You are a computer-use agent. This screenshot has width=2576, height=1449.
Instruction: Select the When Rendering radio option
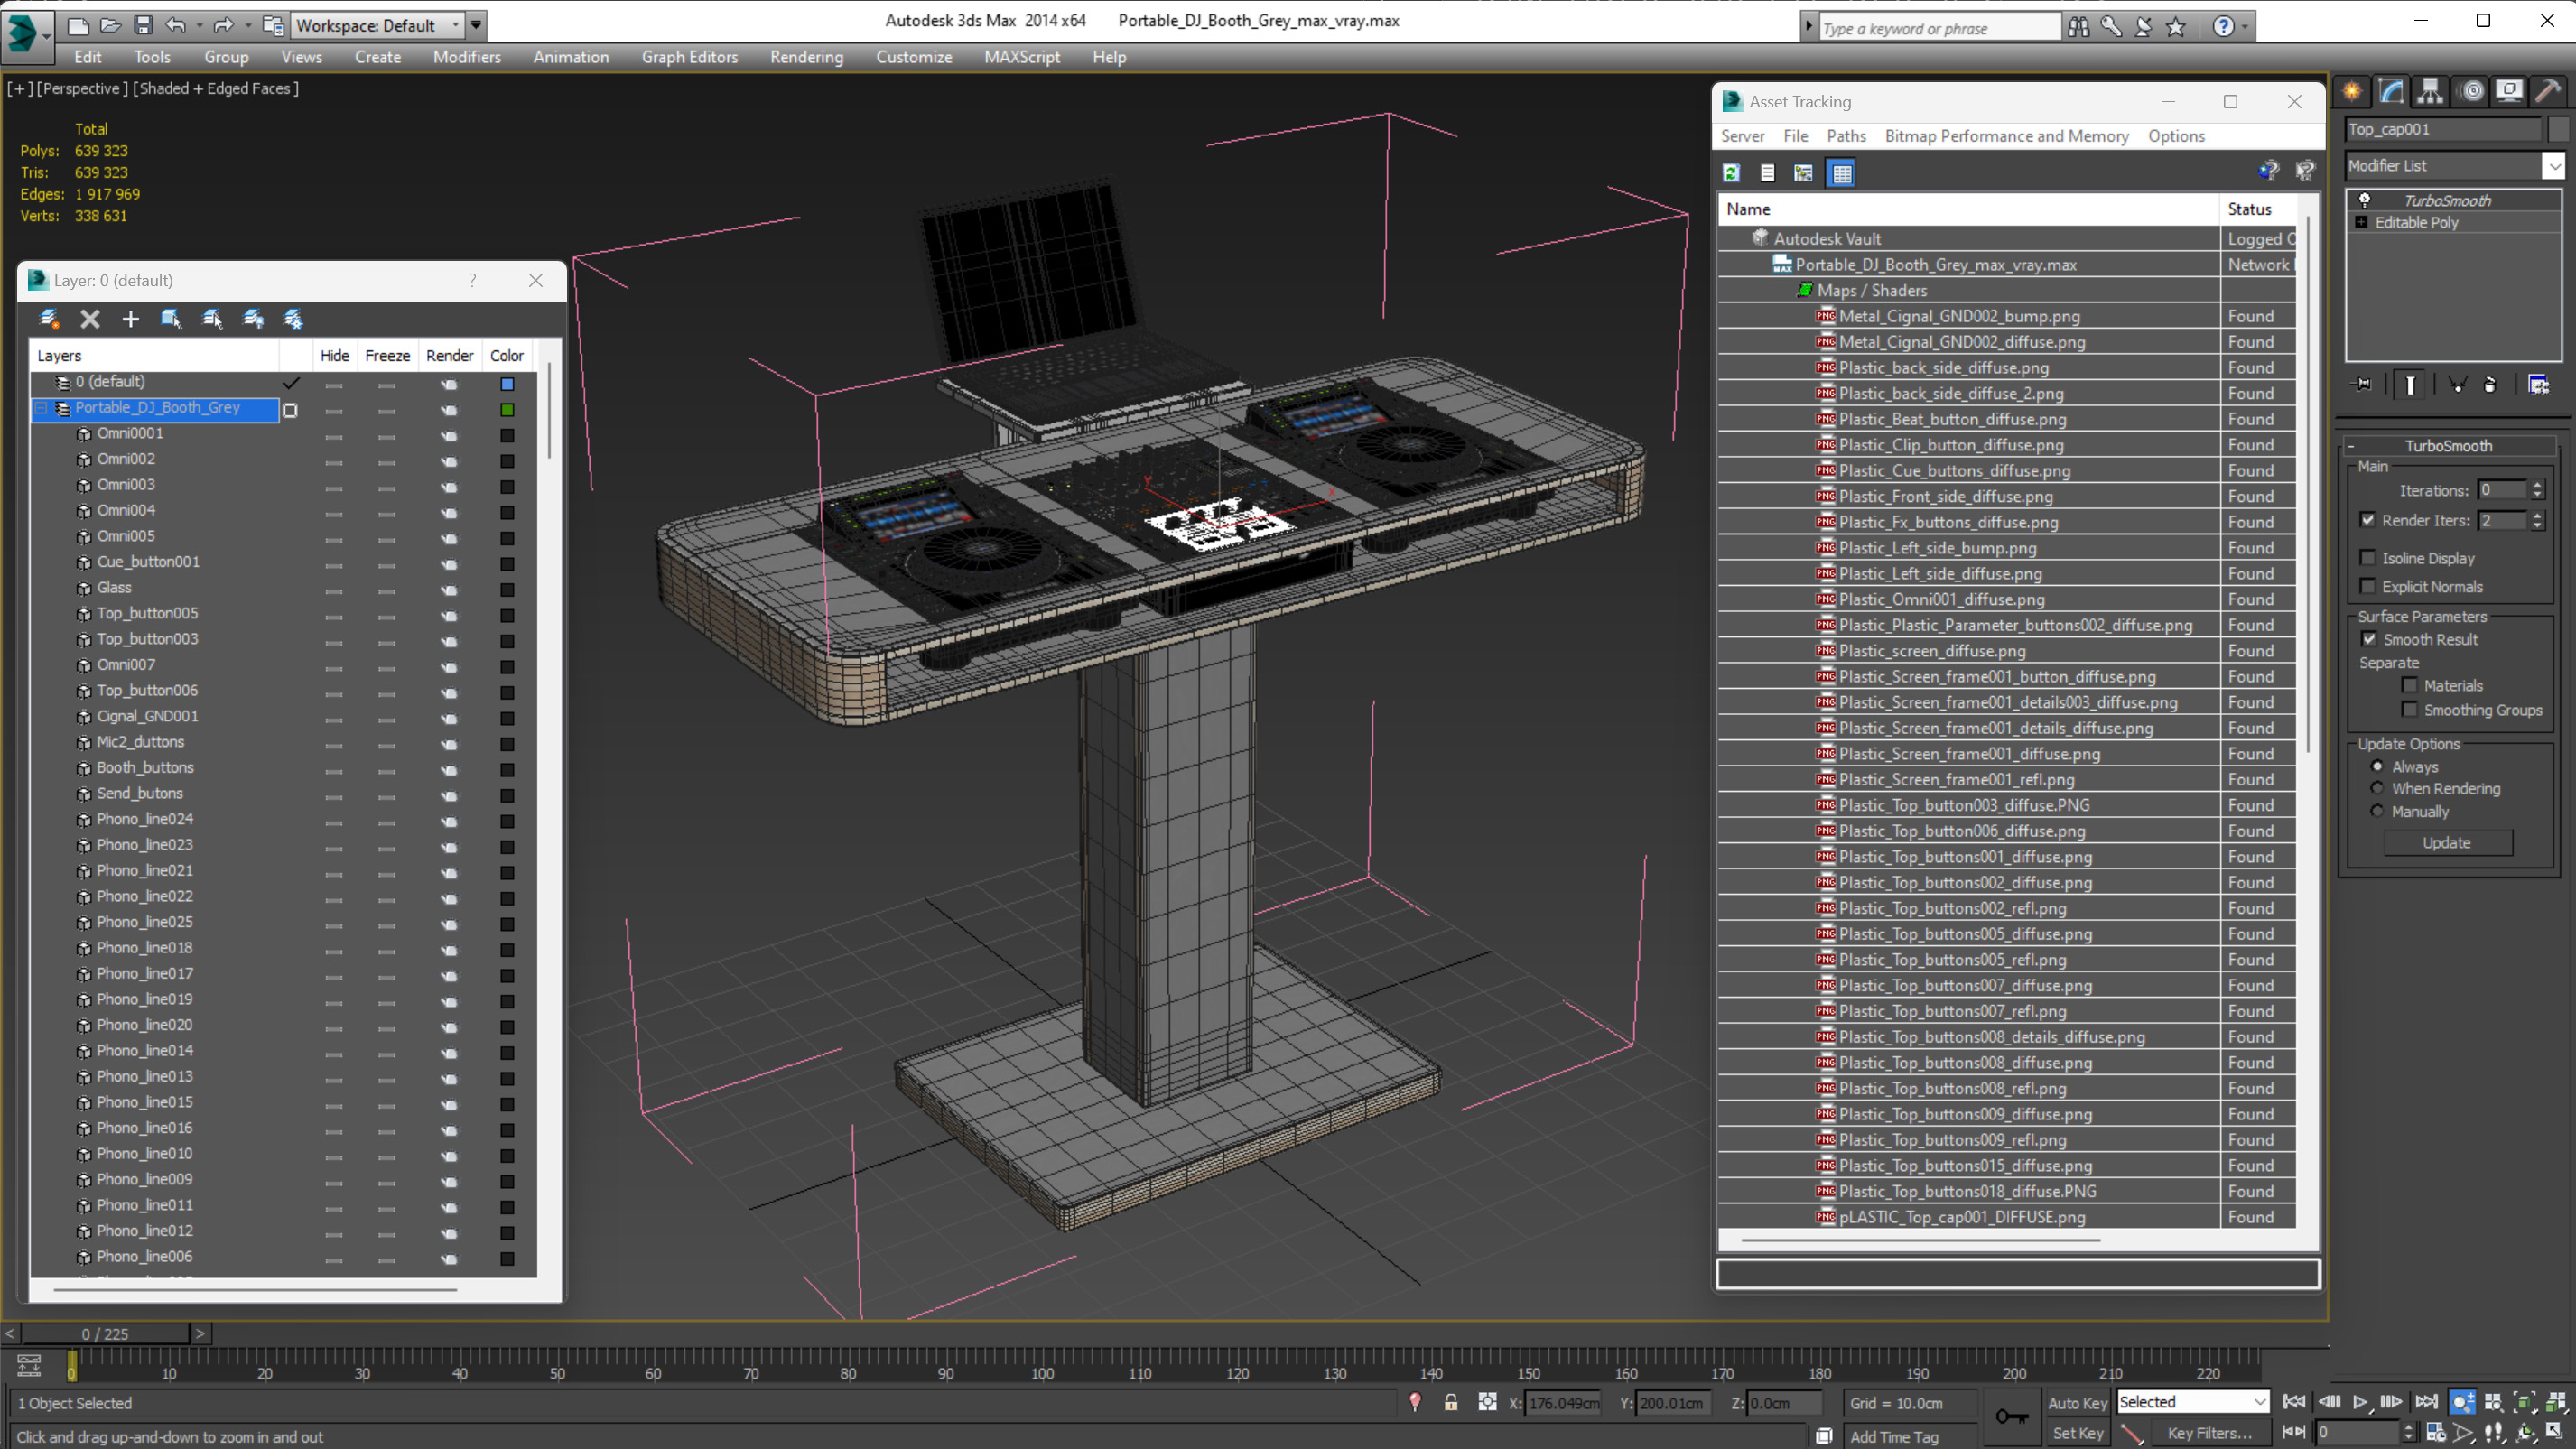point(2377,788)
